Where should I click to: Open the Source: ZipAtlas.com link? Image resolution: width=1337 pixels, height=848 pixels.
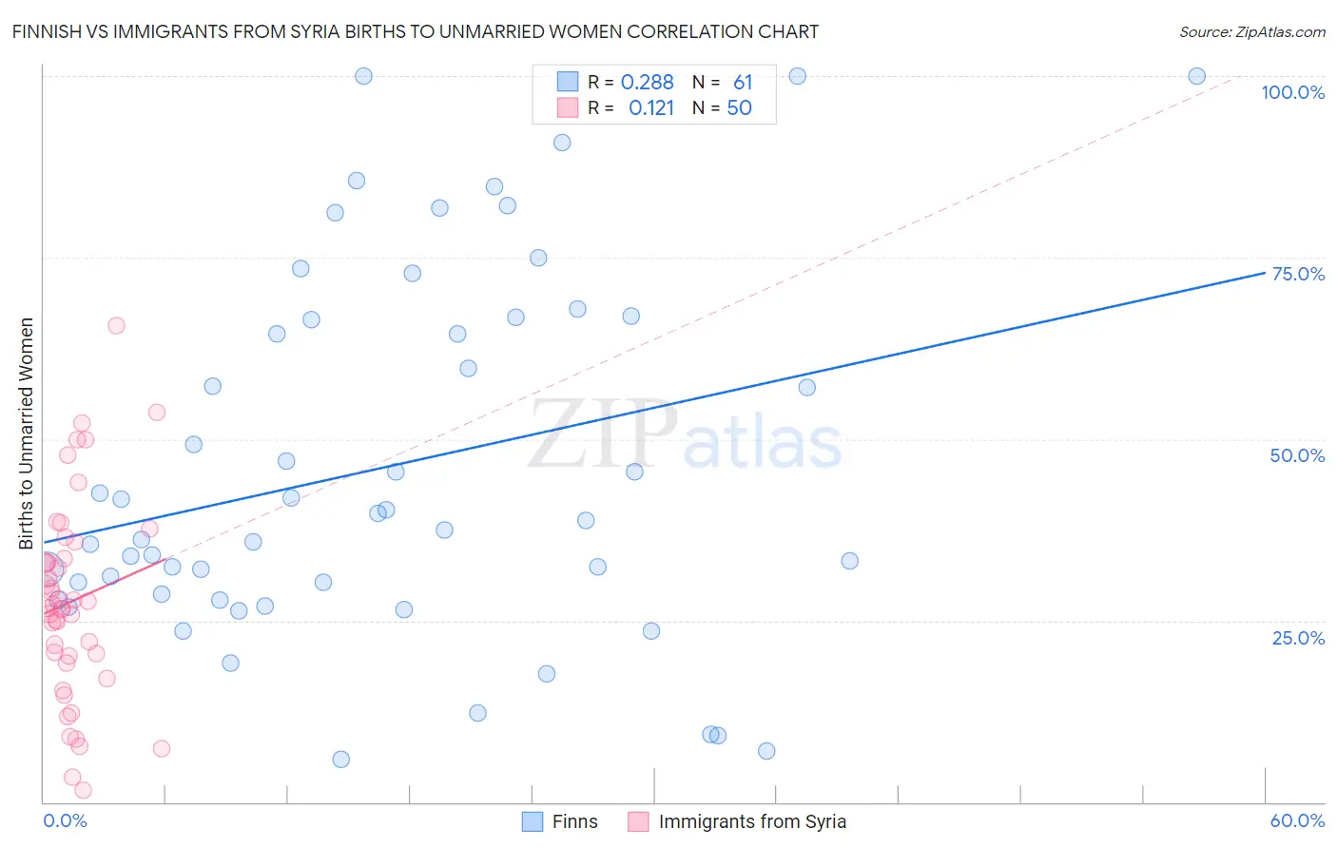(1252, 31)
